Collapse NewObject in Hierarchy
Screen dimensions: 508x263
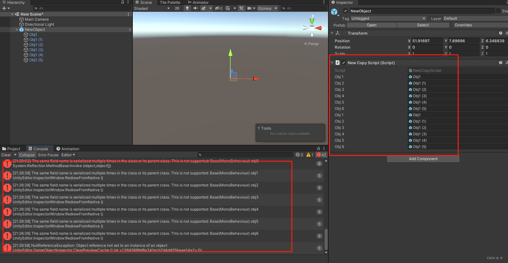[17, 30]
